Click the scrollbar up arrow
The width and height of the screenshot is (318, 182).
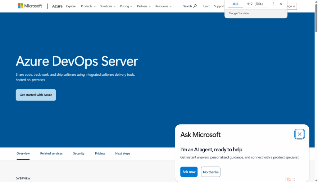coord(316,2)
